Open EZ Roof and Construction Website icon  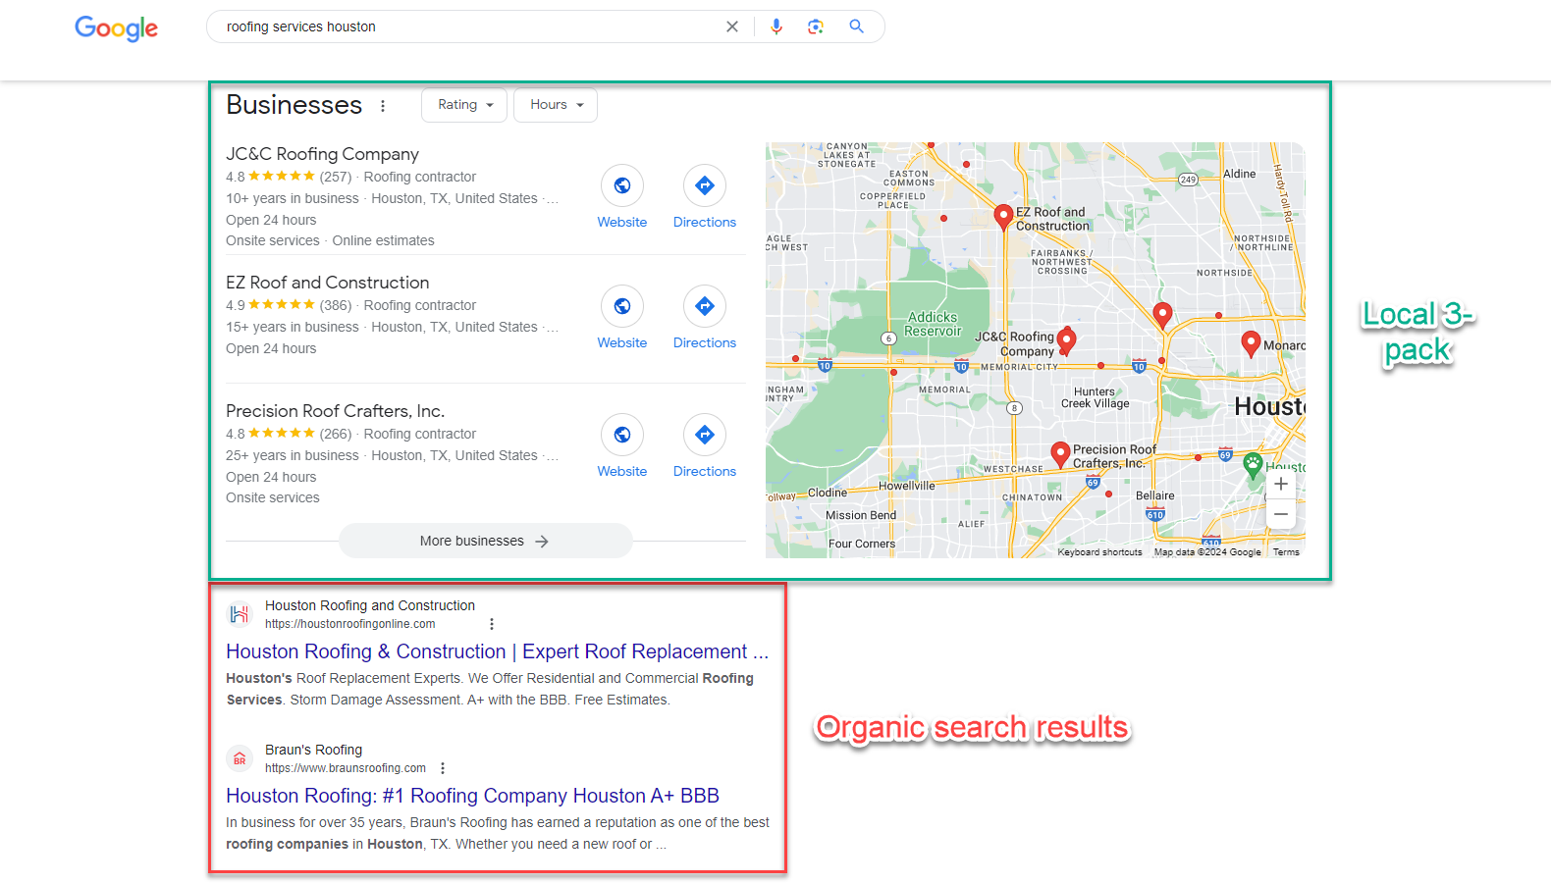[x=622, y=306]
